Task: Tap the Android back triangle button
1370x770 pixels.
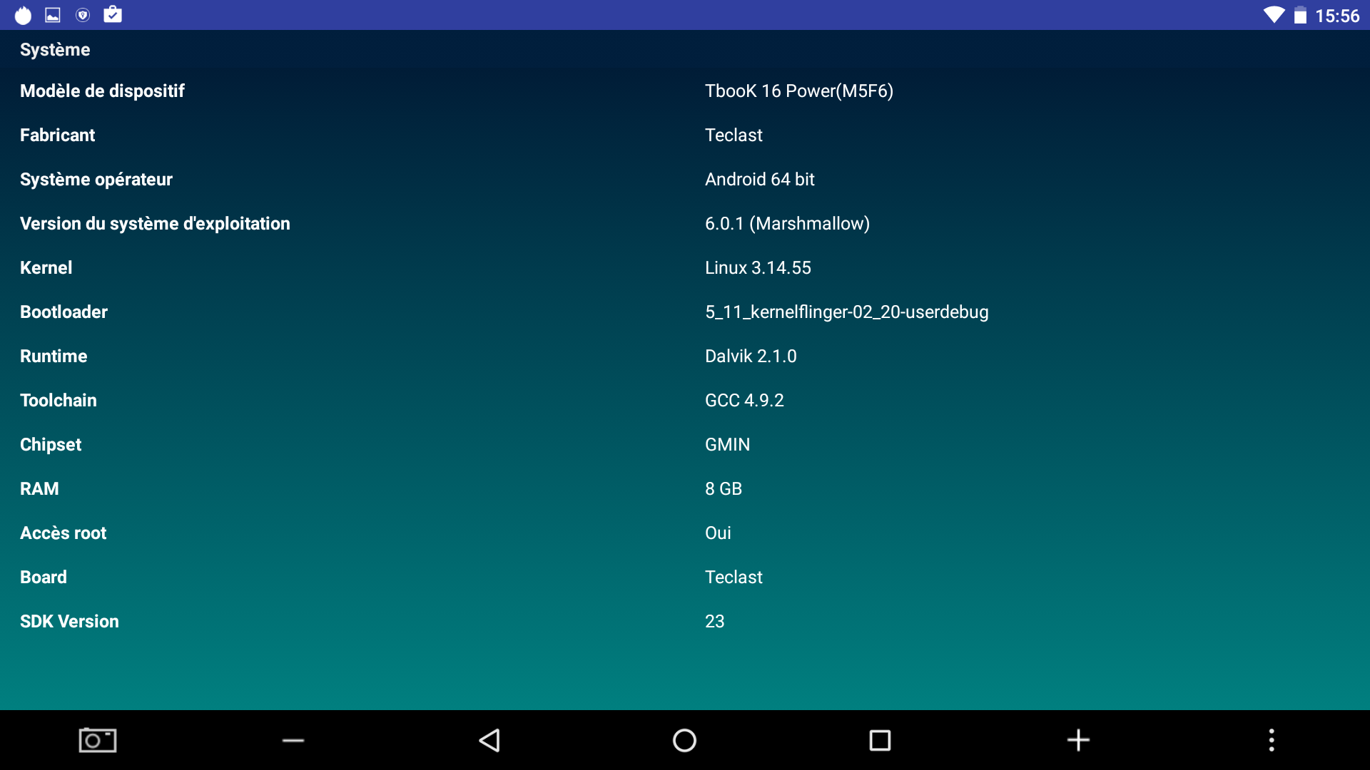Action: [489, 740]
